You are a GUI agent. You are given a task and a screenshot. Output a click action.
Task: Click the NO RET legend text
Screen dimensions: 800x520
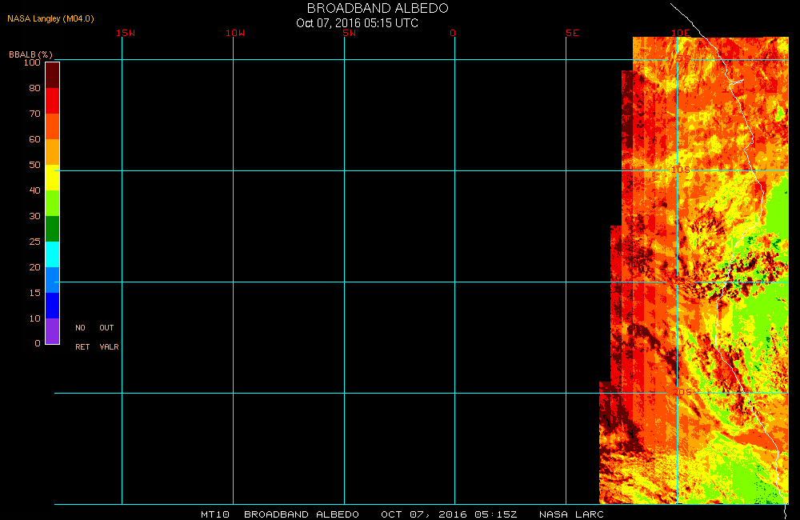pos(81,337)
